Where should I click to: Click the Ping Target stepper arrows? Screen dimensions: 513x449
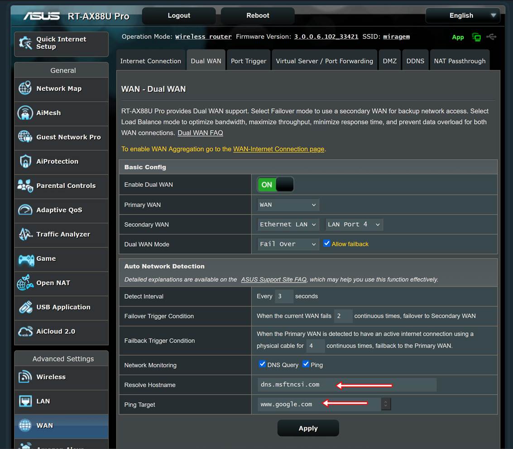coord(386,404)
